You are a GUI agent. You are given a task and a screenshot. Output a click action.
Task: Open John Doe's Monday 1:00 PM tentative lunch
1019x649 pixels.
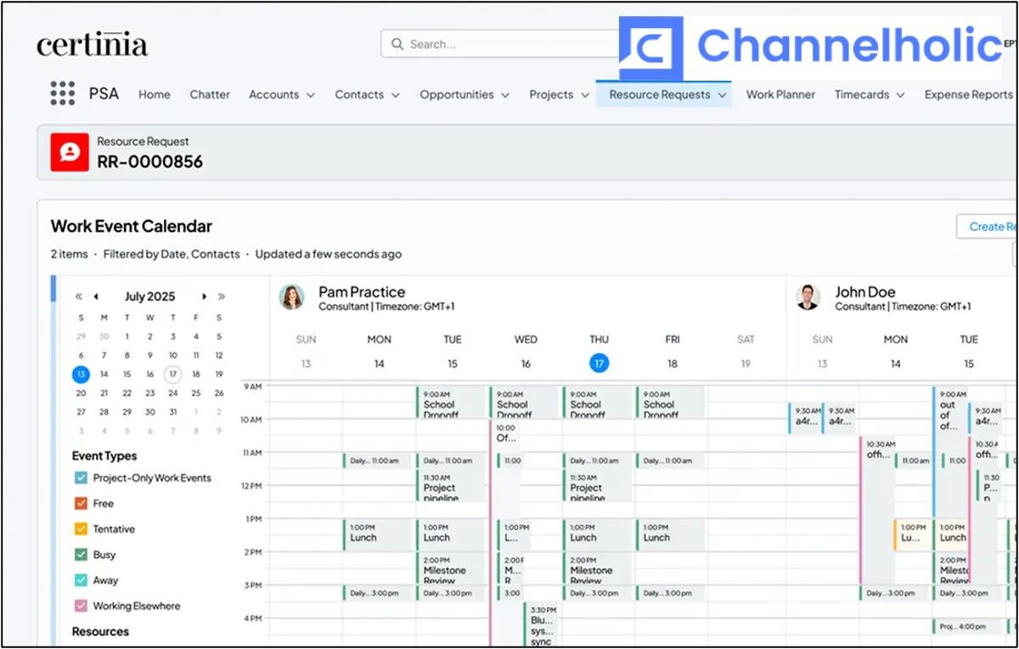(x=913, y=535)
